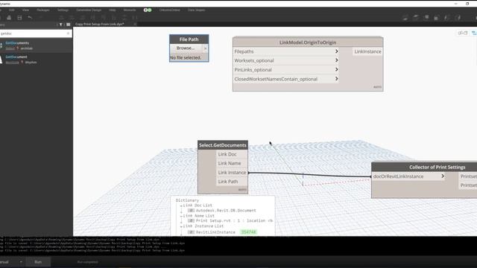Click the Save toolbar icon
Image resolution: width=477 pixels, height=268 pixels.
click(19, 18)
